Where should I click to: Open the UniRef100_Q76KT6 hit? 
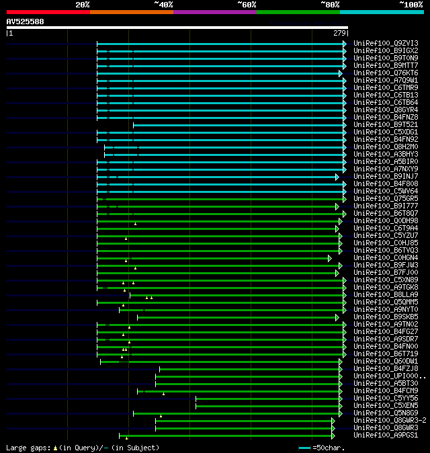pos(386,73)
